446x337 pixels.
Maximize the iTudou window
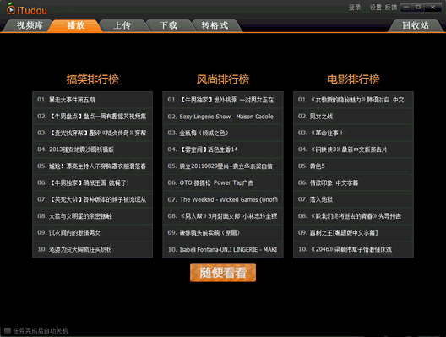coord(418,7)
